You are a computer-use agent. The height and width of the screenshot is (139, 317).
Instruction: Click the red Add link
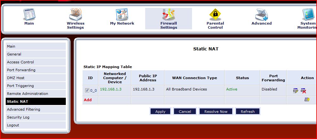[88, 100]
